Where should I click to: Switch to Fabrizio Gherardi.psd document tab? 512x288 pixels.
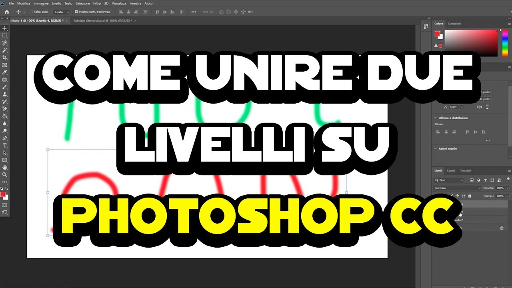coord(102,20)
